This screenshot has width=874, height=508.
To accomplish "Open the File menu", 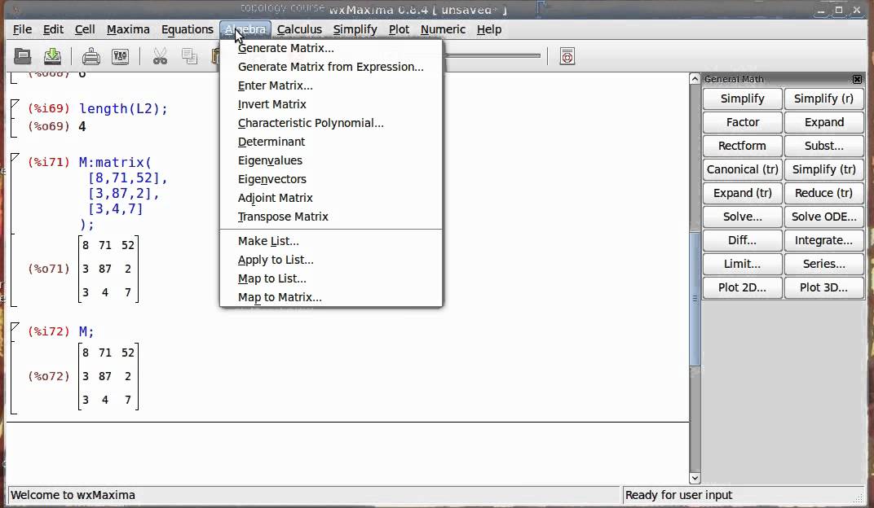I will point(22,29).
